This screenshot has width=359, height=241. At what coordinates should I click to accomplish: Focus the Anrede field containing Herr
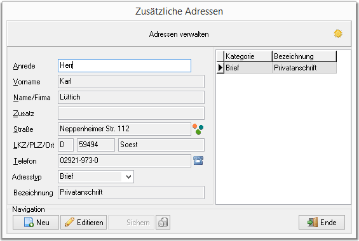point(125,66)
